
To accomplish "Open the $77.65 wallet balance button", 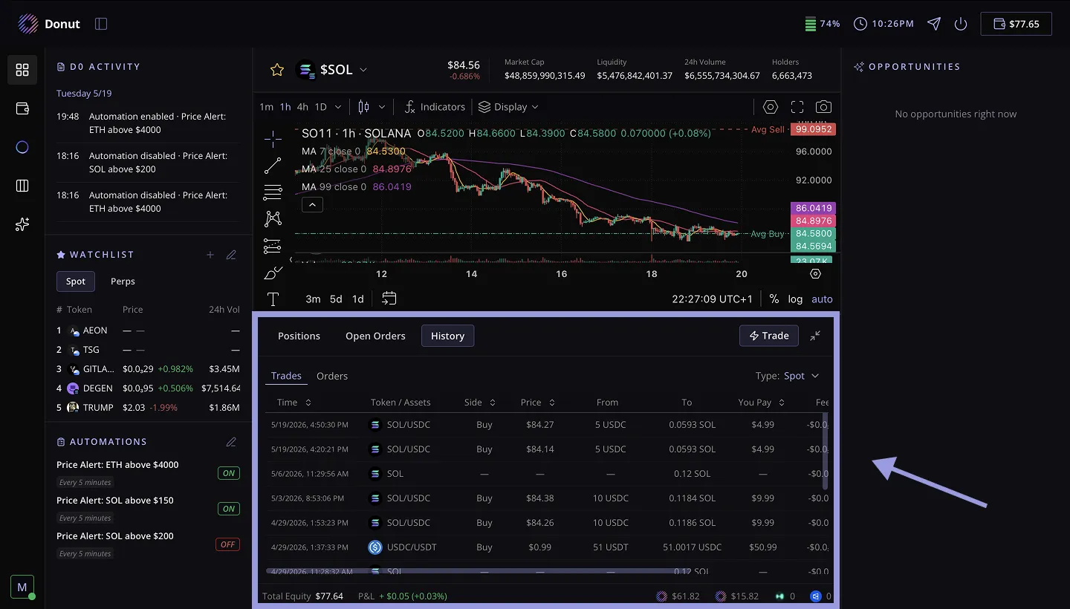I will 1016,24.
